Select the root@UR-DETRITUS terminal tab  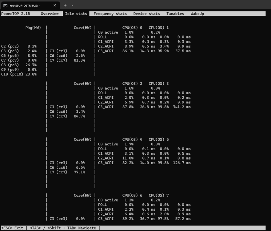click(30, 6)
